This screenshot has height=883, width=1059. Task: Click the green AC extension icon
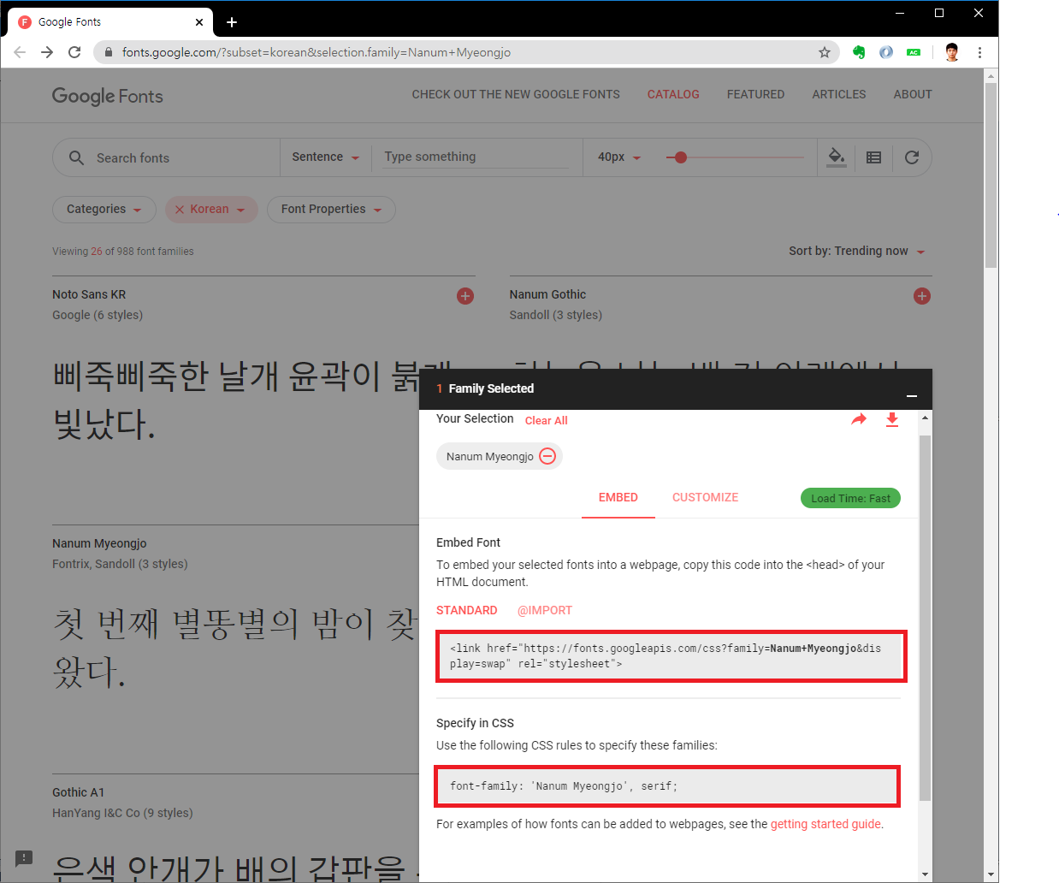(914, 52)
